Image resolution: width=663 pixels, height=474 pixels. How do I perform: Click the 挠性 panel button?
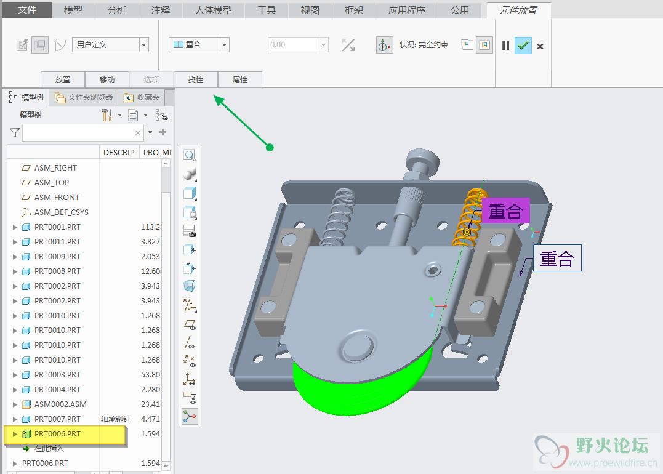(x=196, y=80)
